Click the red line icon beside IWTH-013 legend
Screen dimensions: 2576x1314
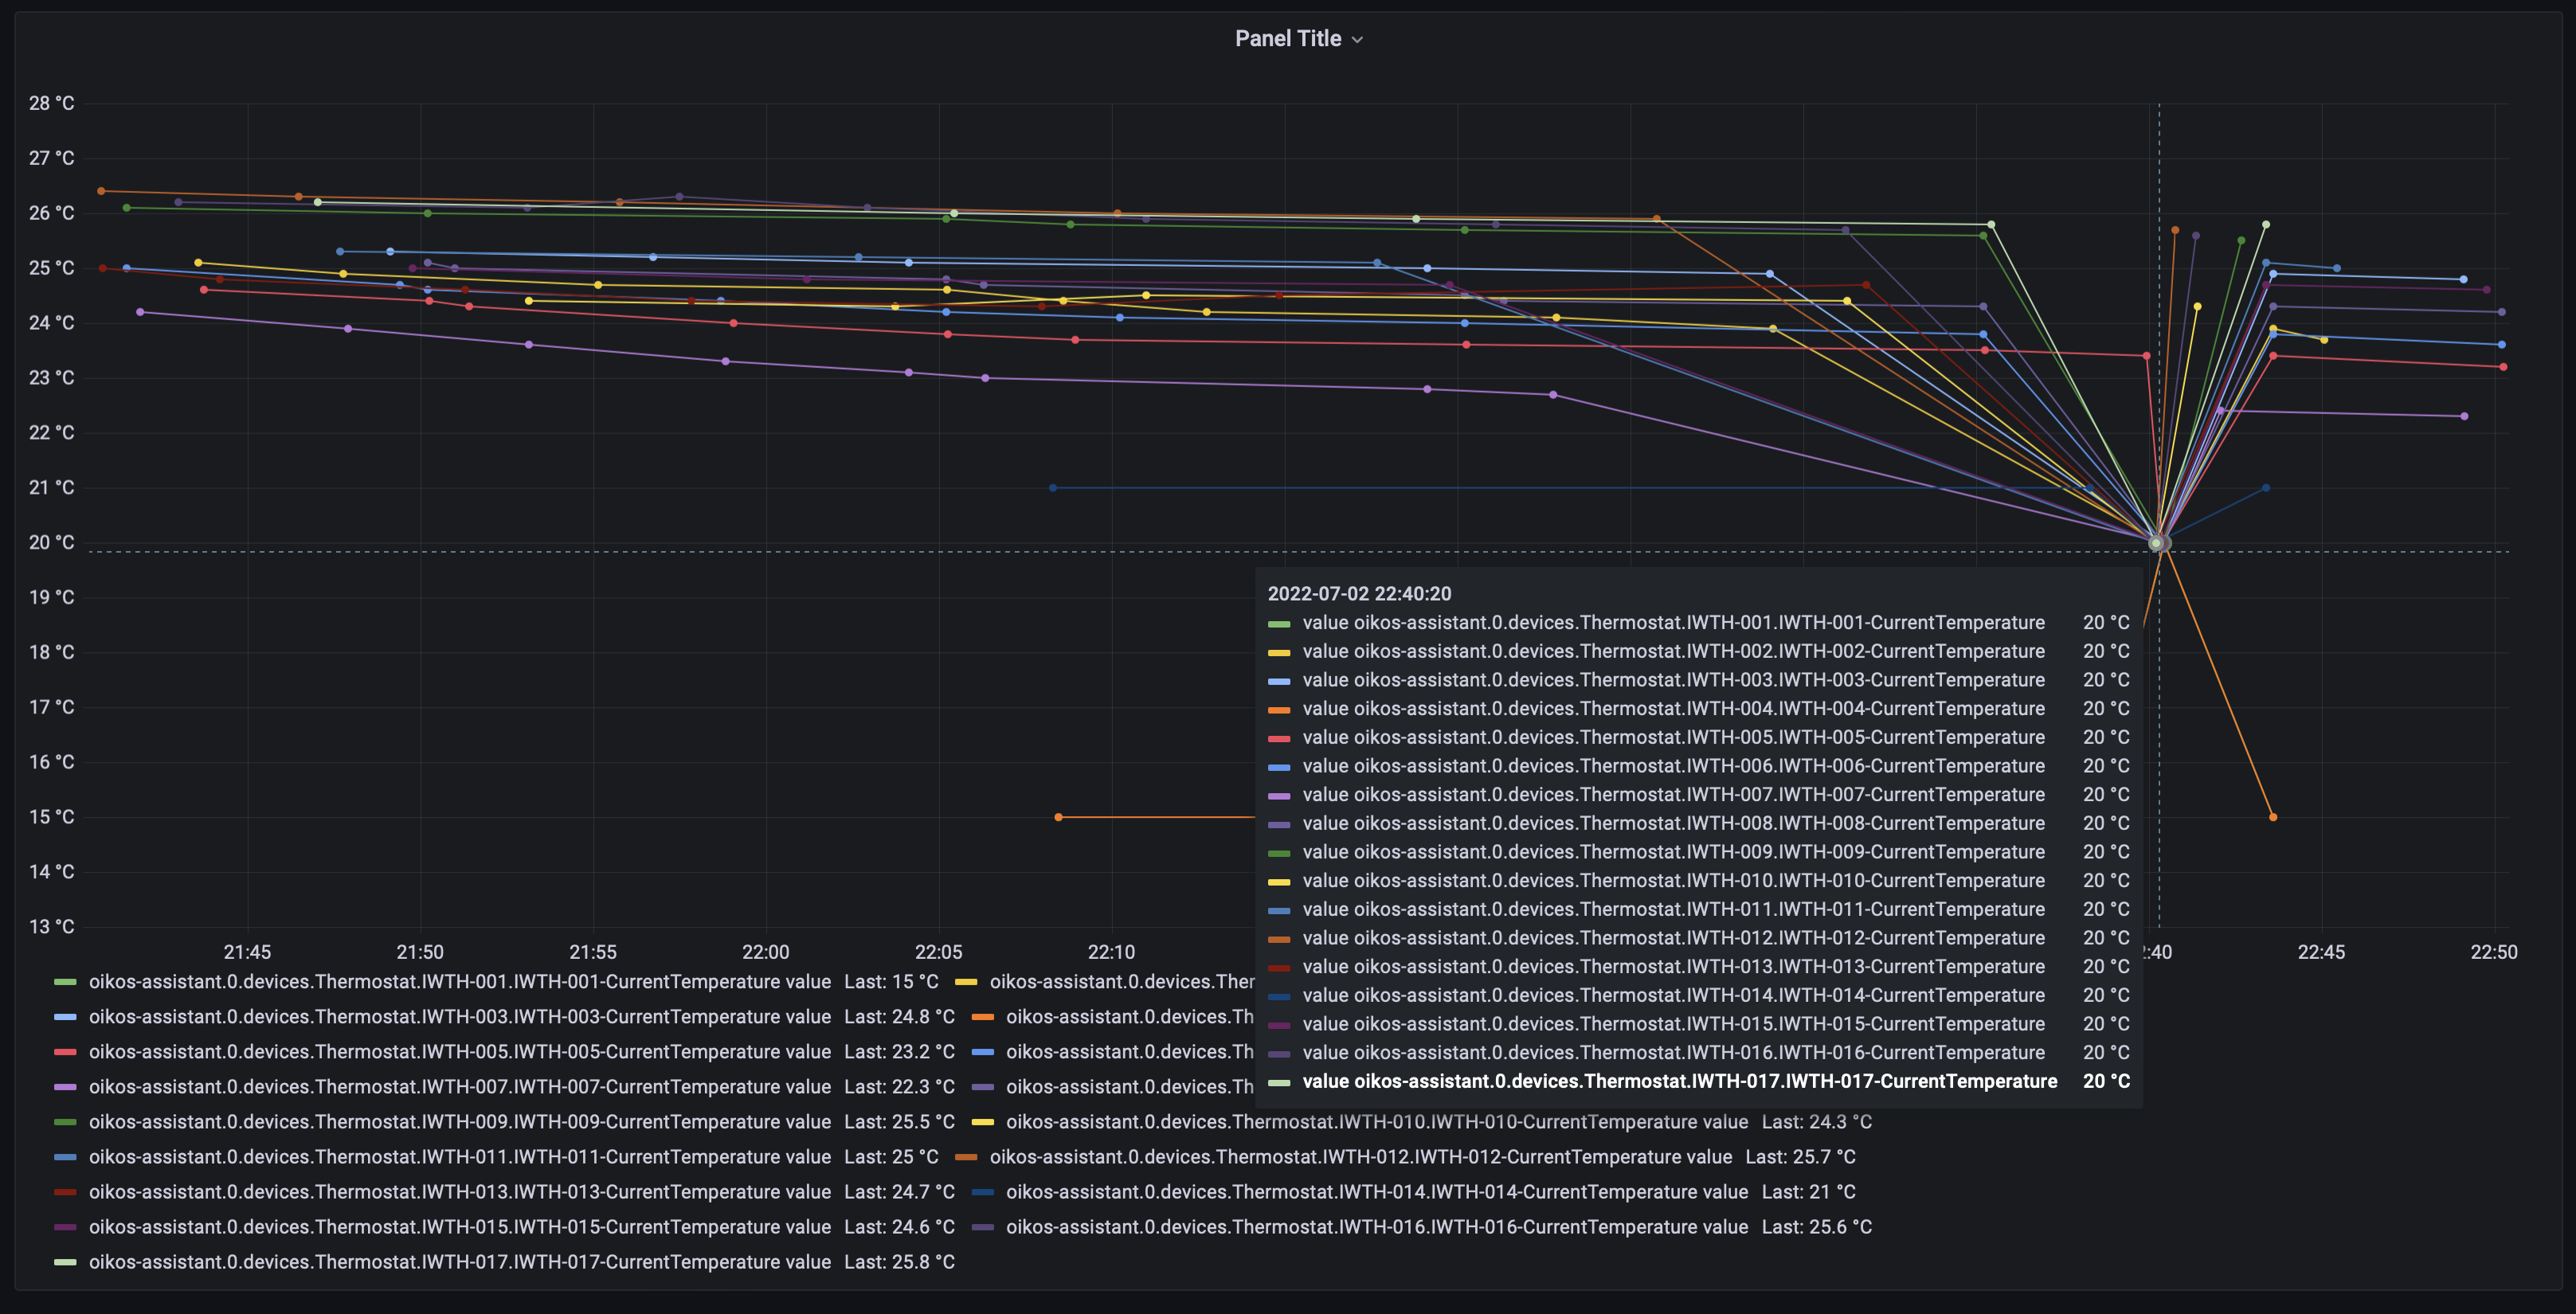coord(66,1191)
